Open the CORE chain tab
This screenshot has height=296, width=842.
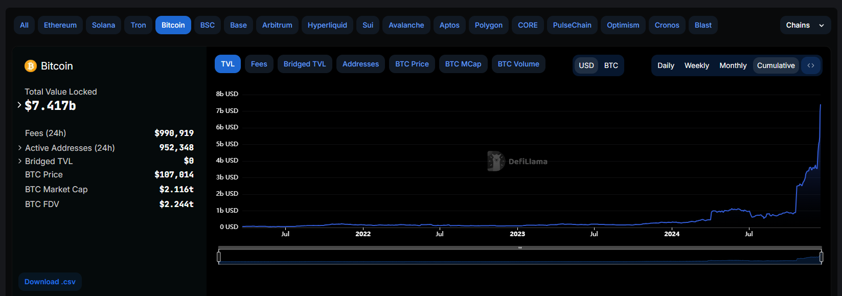tap(528, 25)
